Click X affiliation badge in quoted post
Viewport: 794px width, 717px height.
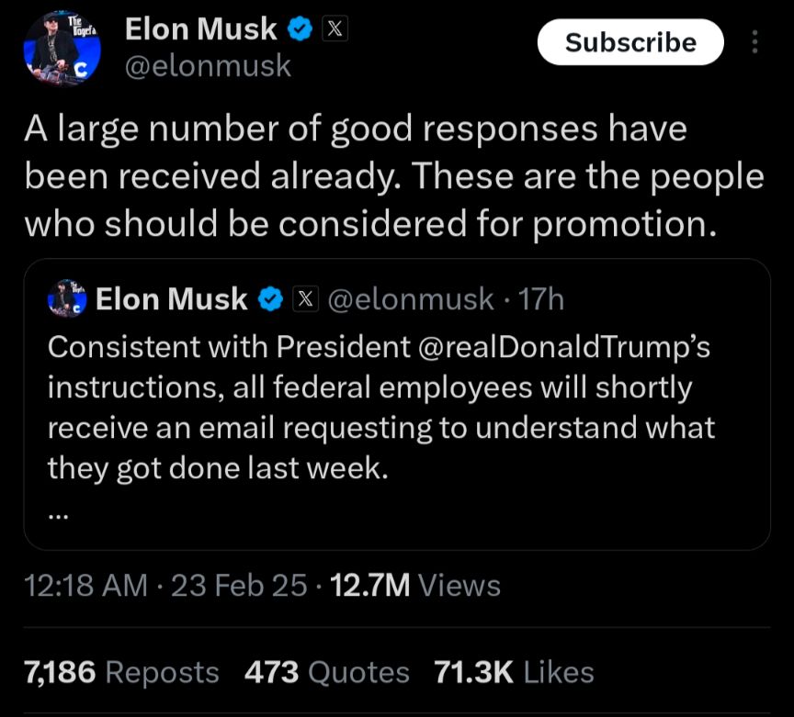coord(306,298)
